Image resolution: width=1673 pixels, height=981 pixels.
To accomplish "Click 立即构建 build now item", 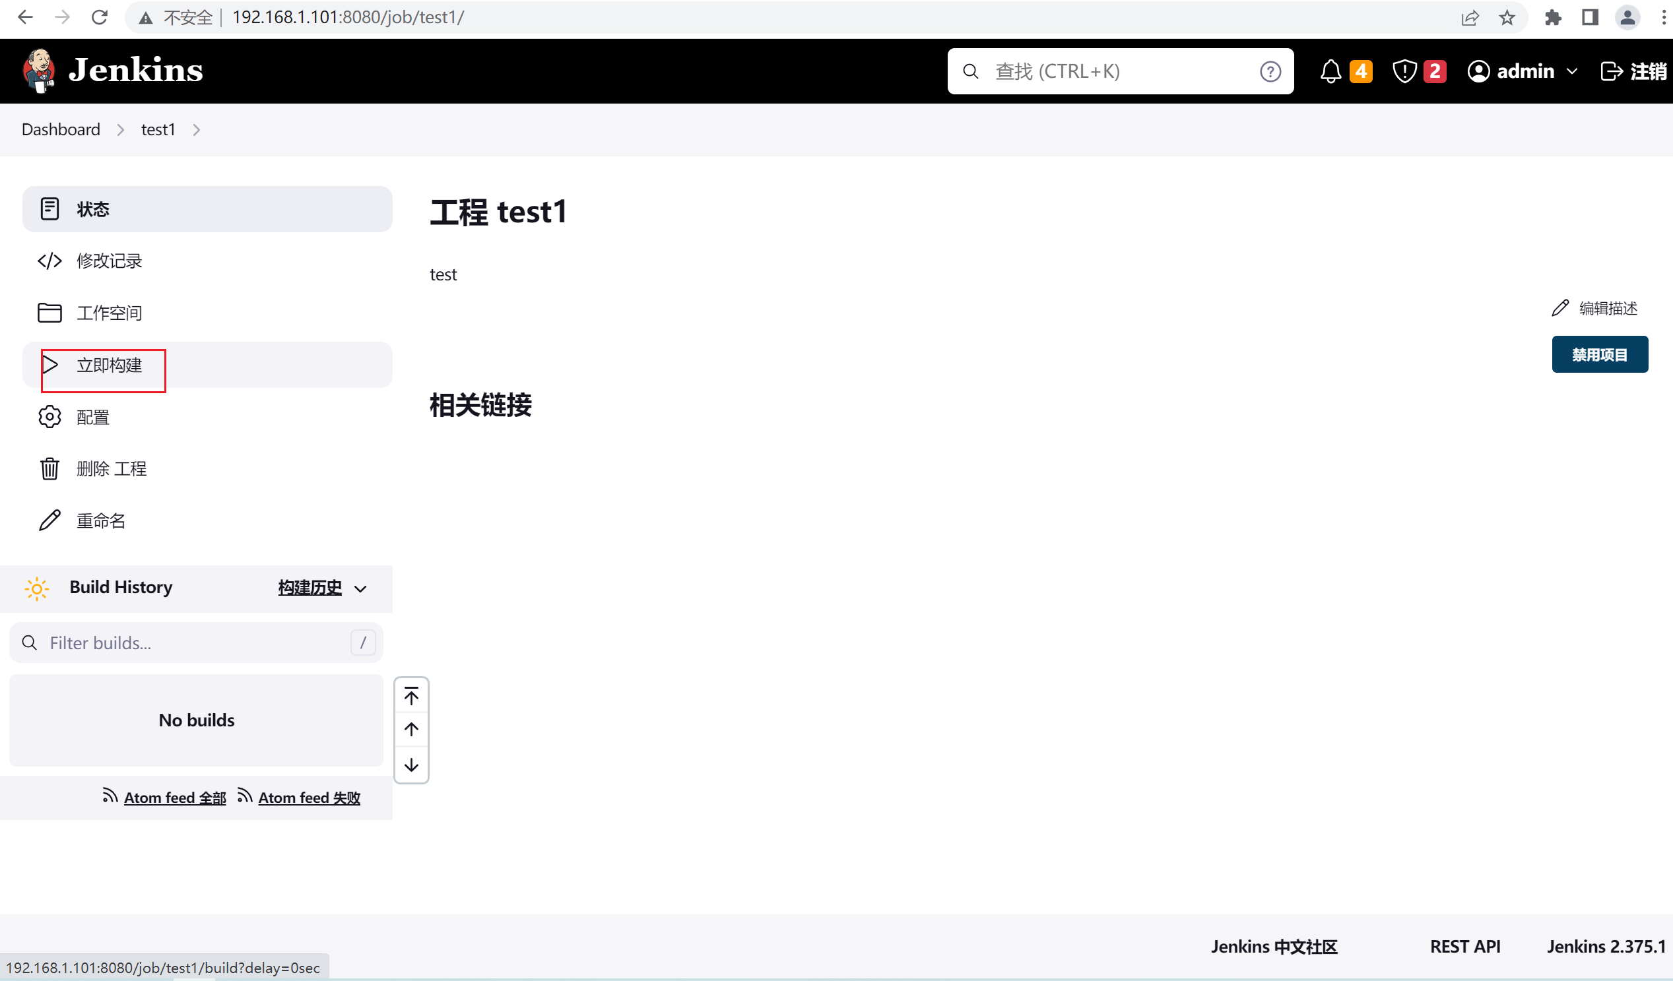I will tap(207, 365).
